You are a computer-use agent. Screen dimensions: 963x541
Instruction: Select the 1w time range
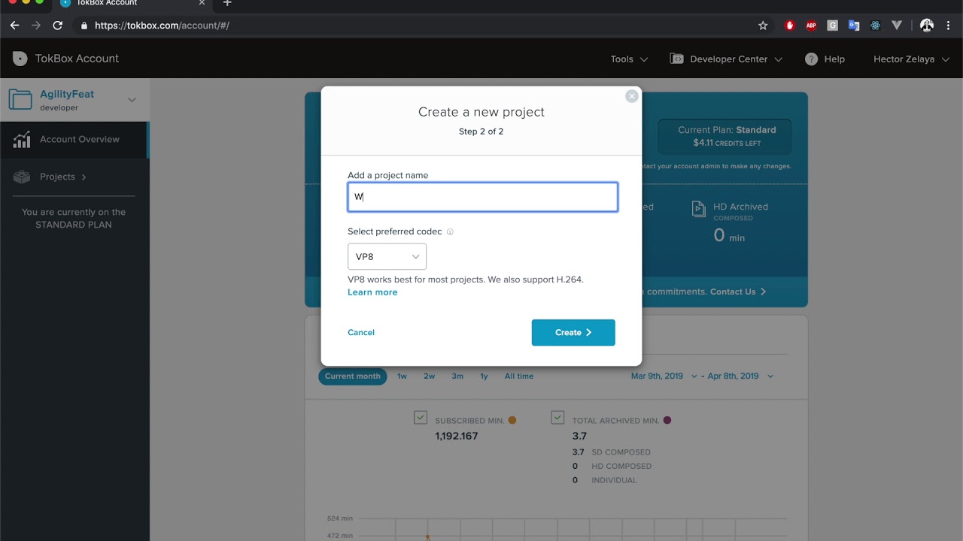(402, 376)
